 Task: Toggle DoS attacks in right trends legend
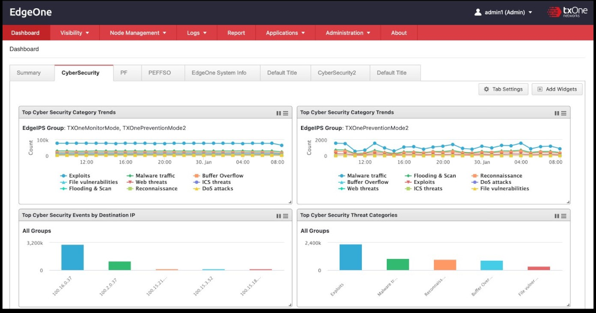pos(491,182)
